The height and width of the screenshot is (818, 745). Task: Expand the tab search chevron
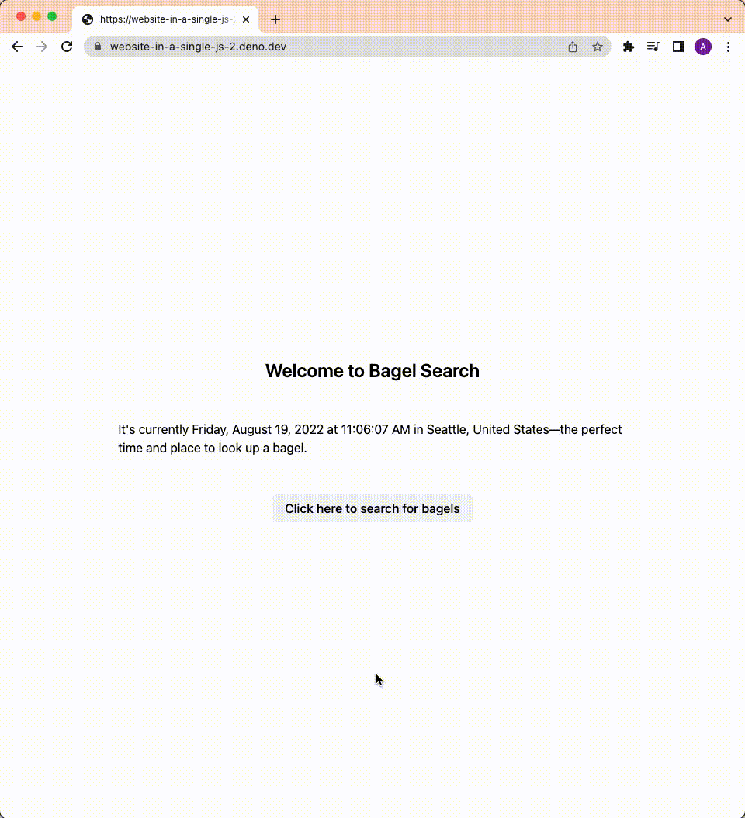point(728,19)
